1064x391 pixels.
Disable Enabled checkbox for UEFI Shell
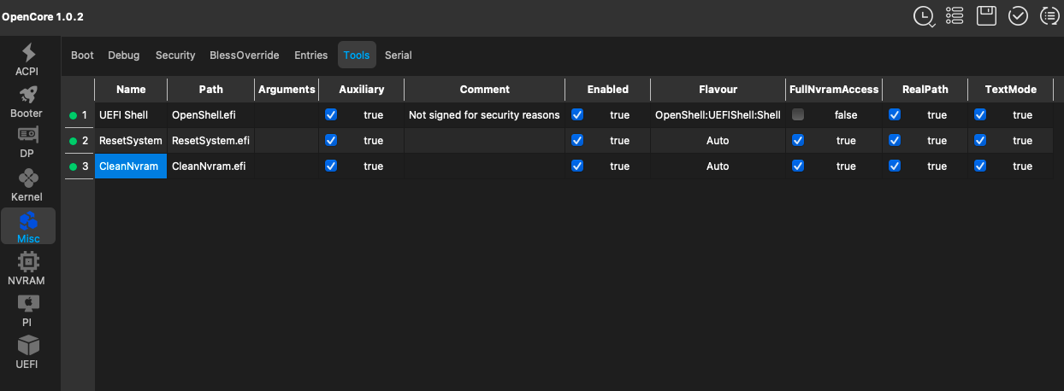click(x=577, y=114)
